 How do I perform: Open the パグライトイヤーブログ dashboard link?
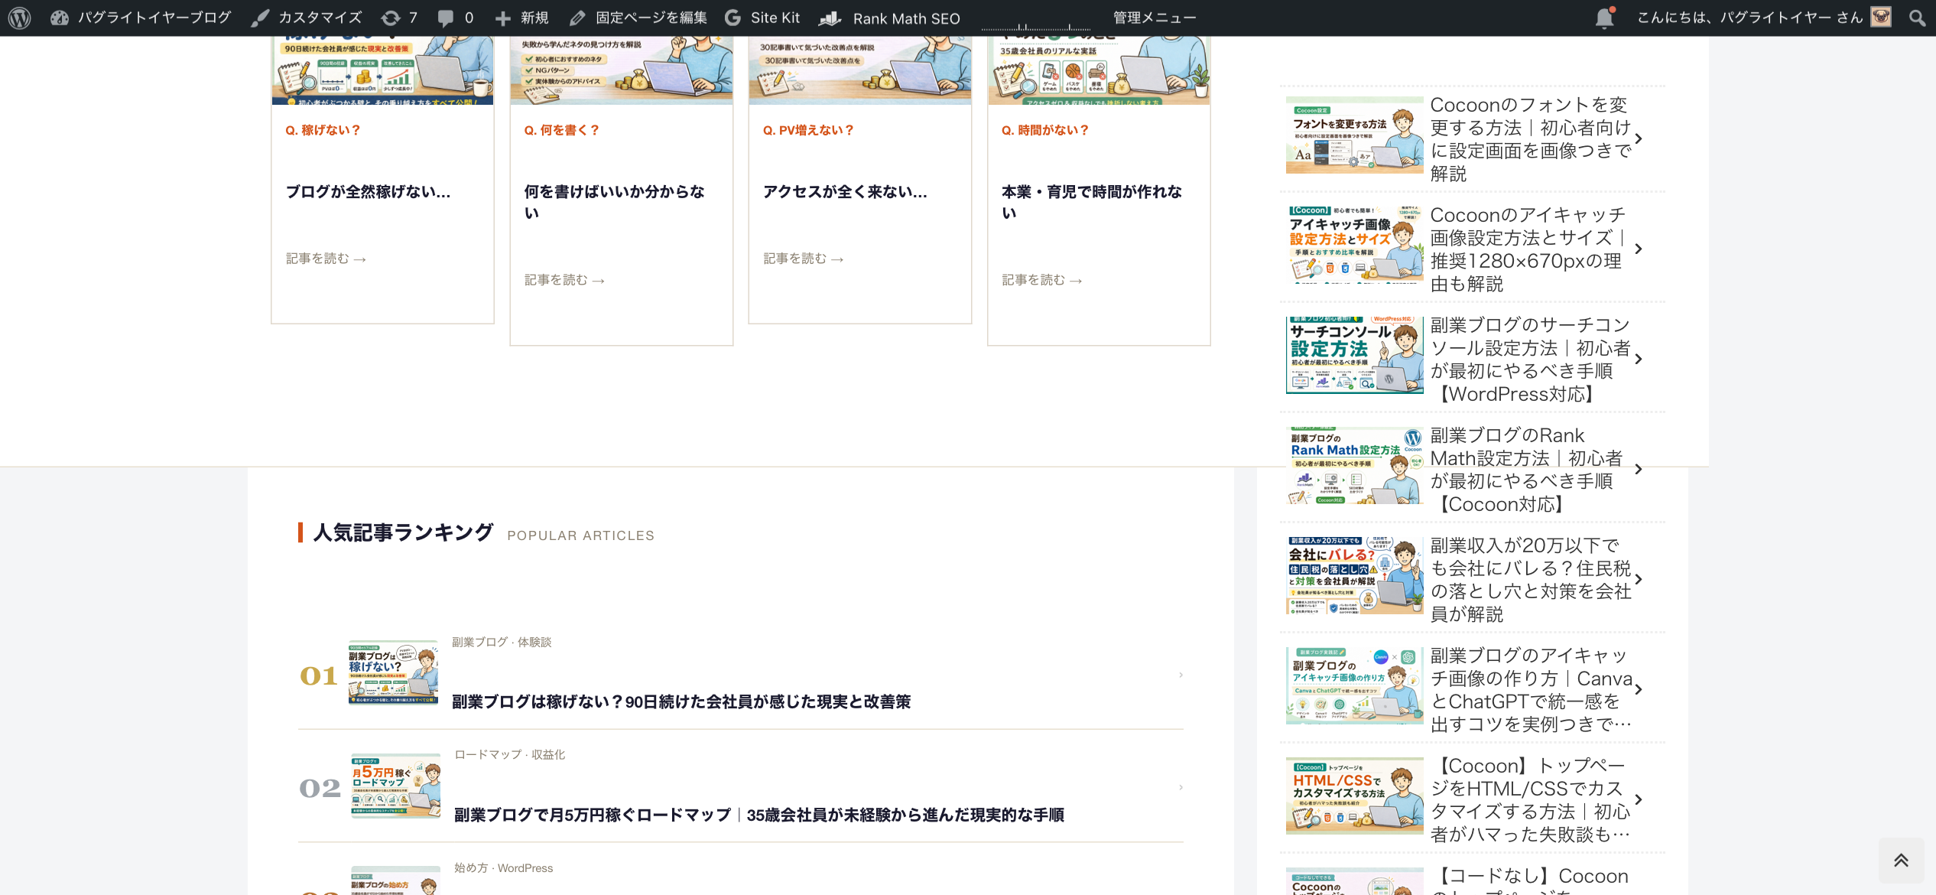(141, 18)
